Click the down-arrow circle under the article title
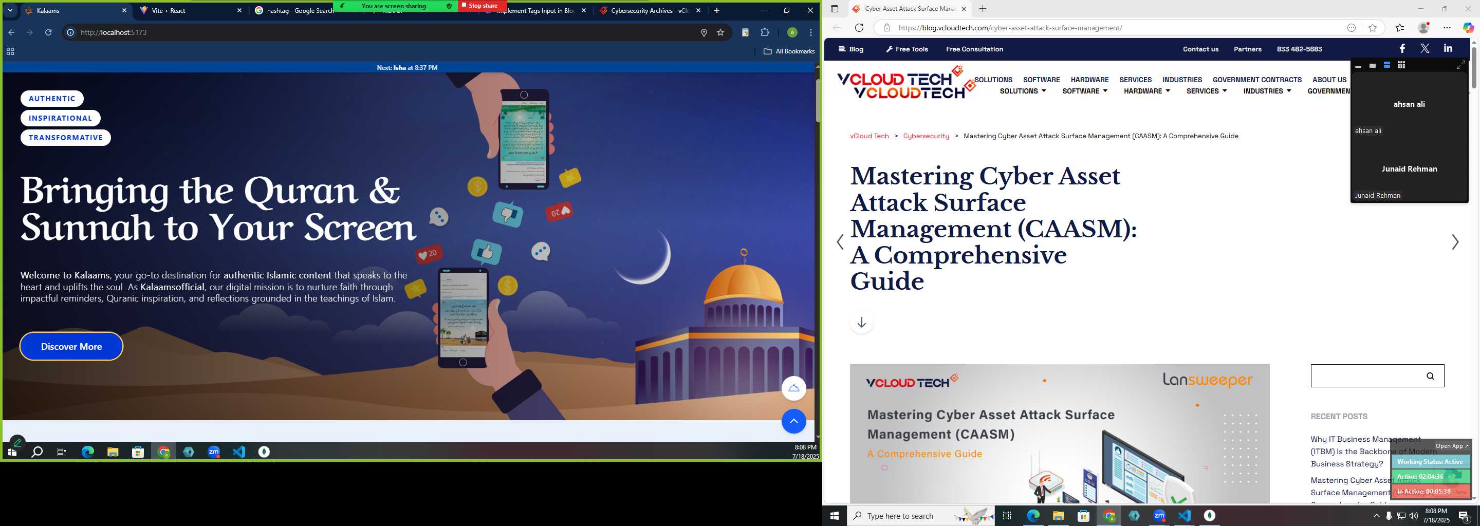 click(x=861, y=323)
